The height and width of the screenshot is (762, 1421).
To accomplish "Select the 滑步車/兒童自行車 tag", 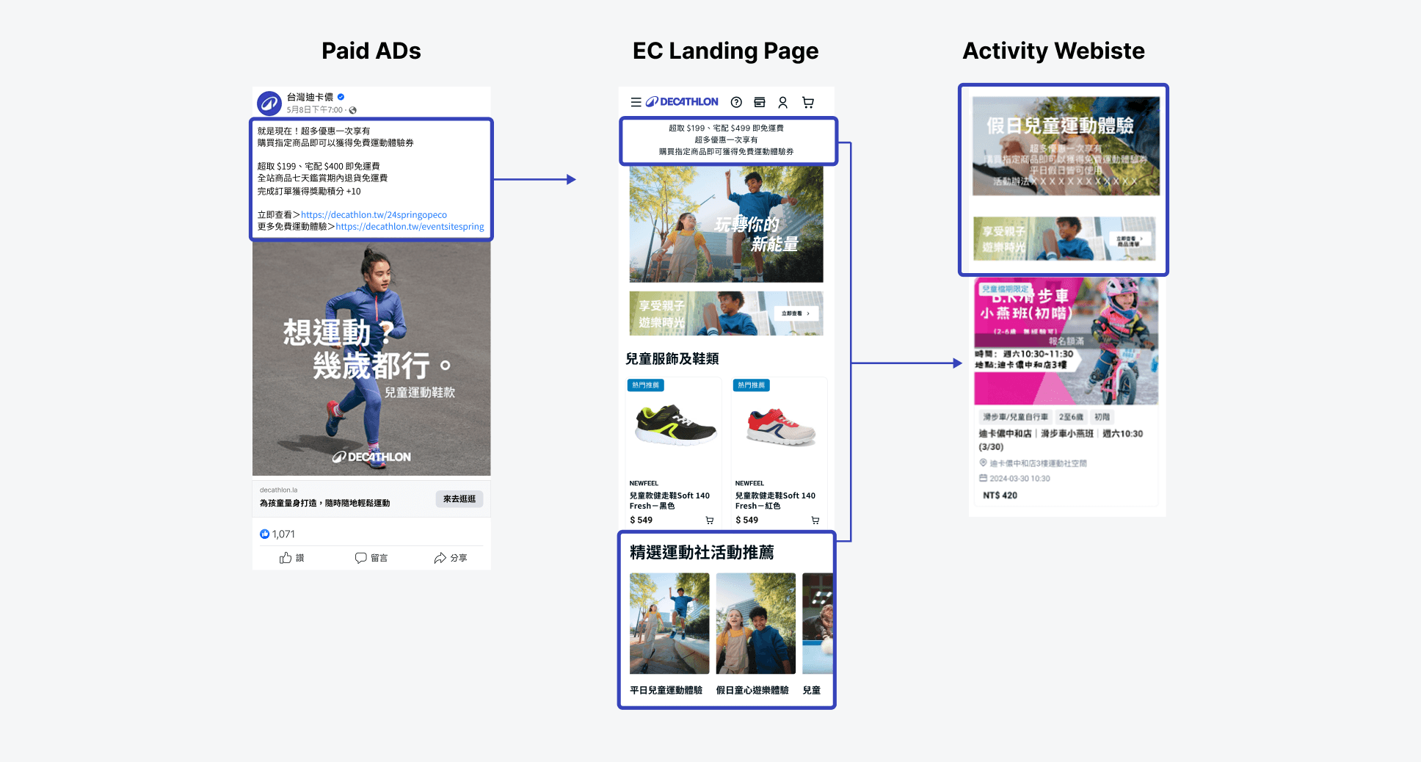I will (x=1016, y=417).
